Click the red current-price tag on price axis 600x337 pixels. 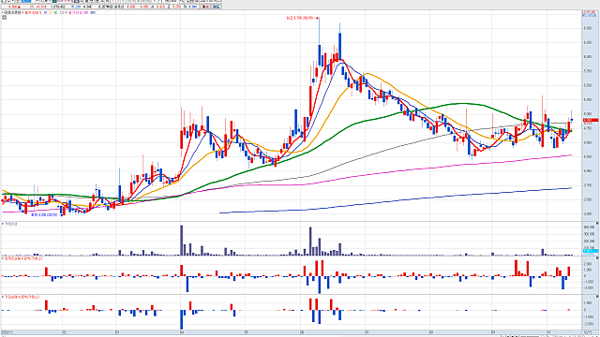pos(590,120)
